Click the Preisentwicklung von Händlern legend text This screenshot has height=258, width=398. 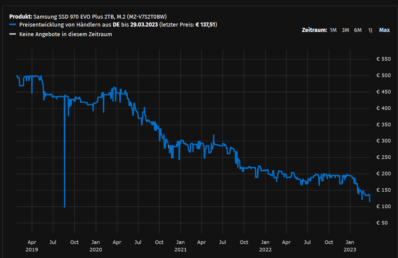(x=118, y=25)
